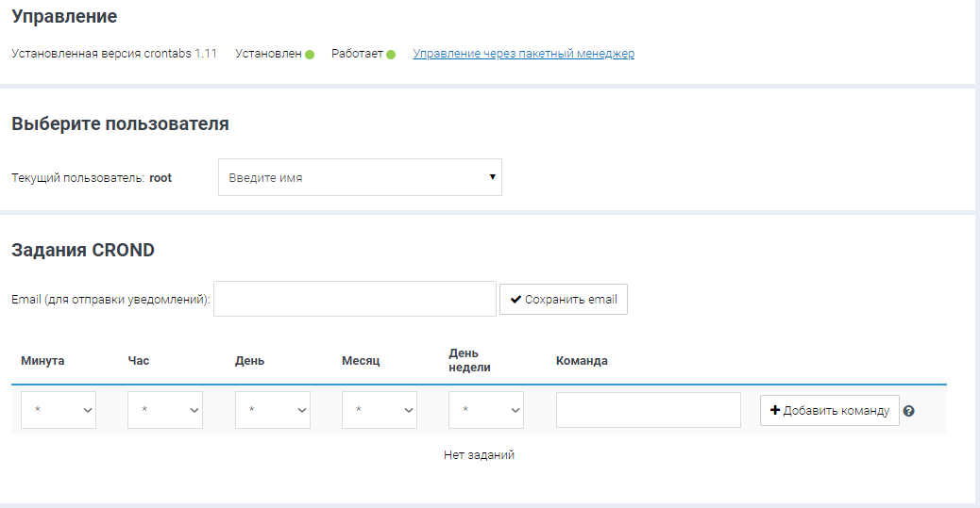Click the Нет заданий empty-list message
This screenshot has width=980, height=508.
[x=479, y=455]
